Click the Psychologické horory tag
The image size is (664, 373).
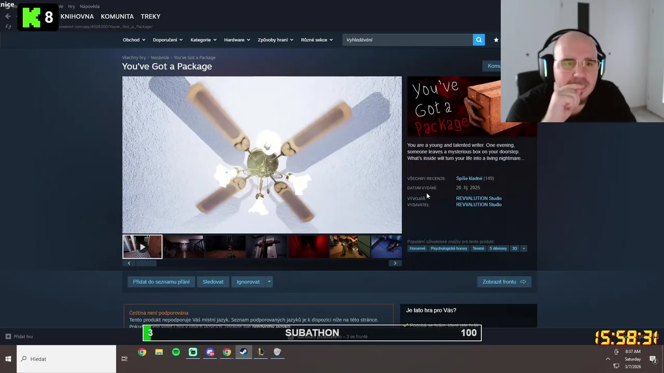[449, 249]
